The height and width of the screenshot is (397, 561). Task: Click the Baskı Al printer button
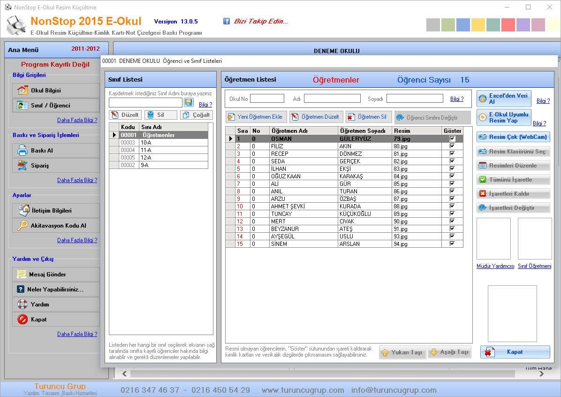(56, 150)
